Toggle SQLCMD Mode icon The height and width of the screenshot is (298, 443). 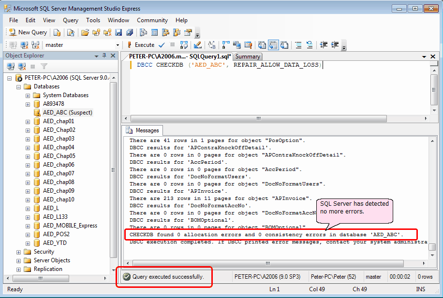pos(248,45)
